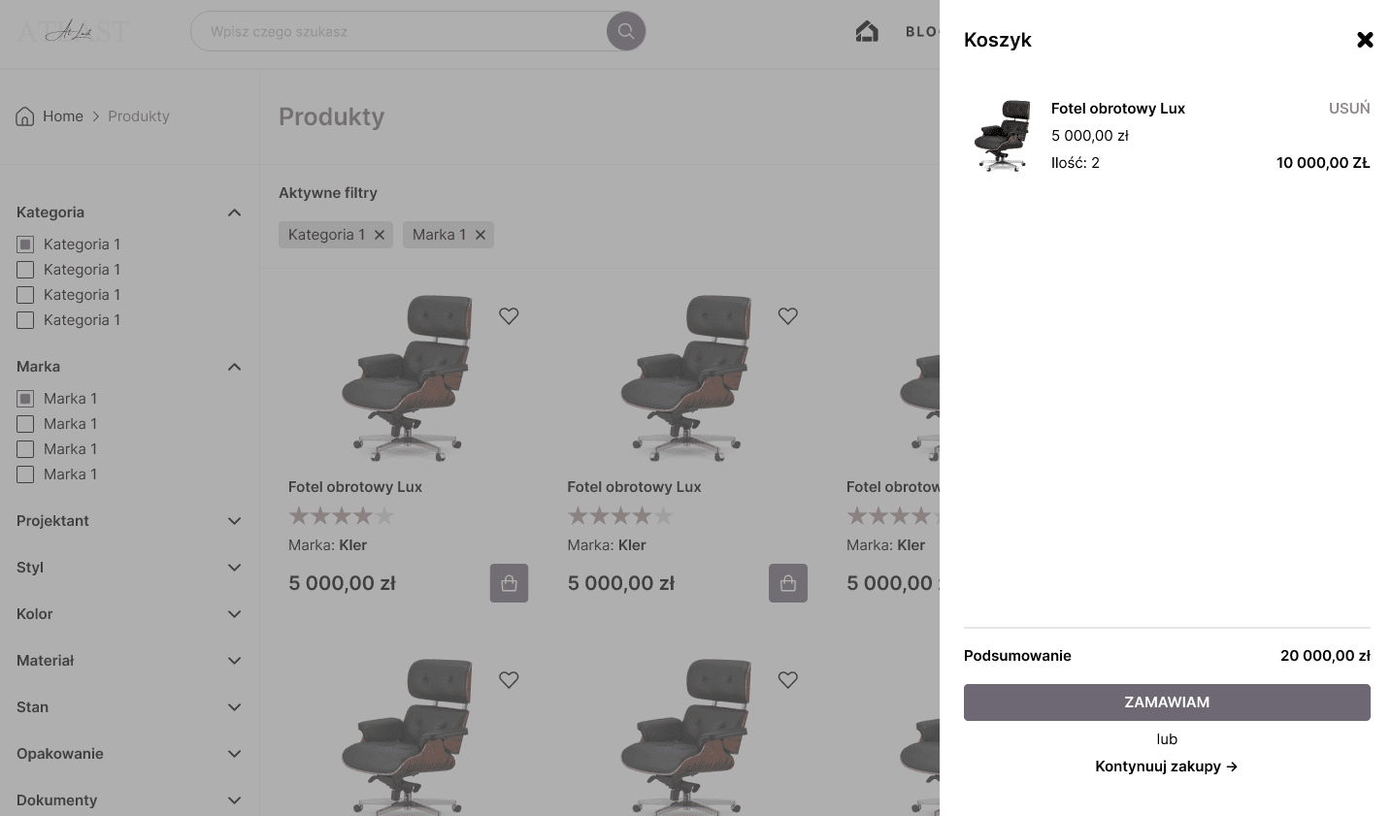Click the bag icon under the middle product
Image resolution: width=1392 pixels, height=816 pixels.
[x=787, y=583]
